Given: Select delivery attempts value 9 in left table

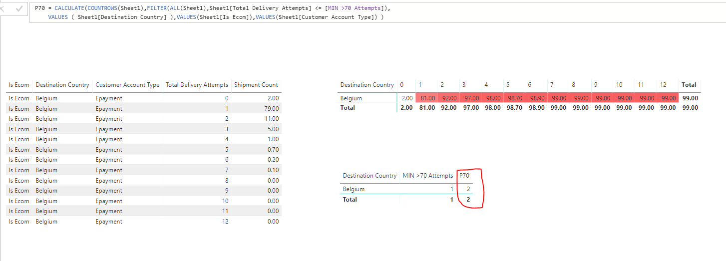Looking at the screenshot, I should click(227, 191).
